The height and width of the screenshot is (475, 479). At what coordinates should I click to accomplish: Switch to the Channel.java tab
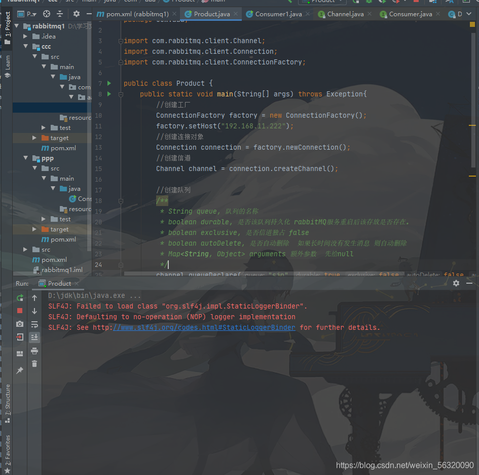[x=345, y=14]
